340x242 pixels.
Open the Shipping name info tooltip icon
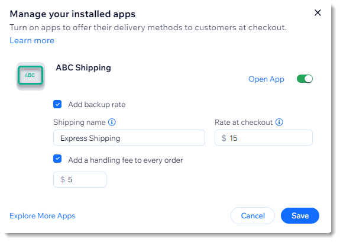tap(112, 122)
